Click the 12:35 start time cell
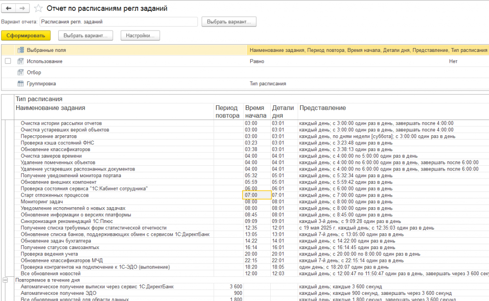 251,228
